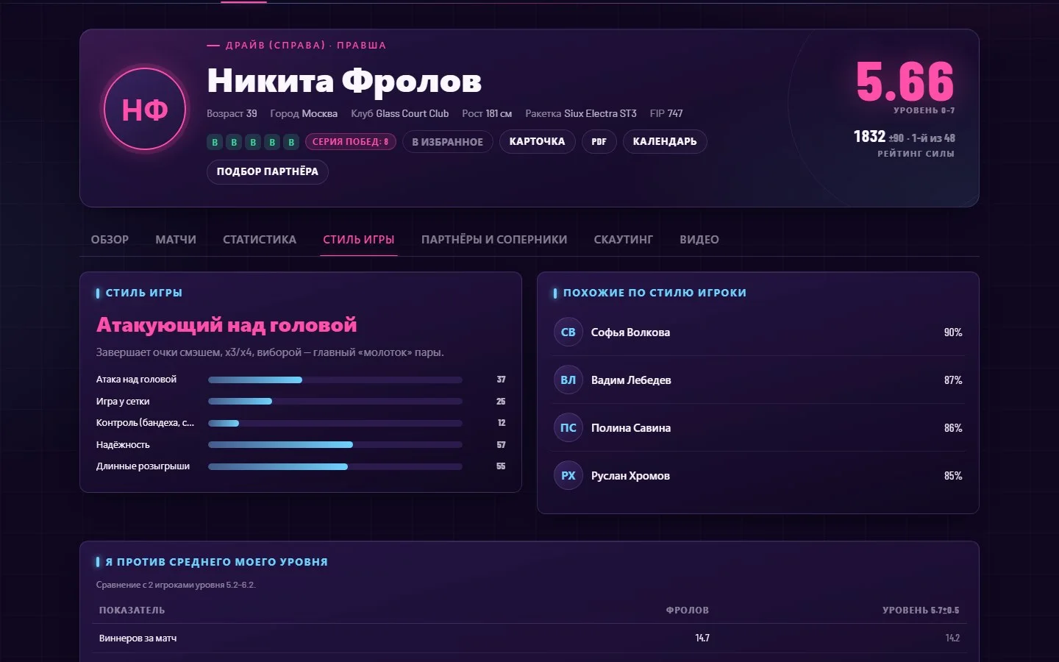Go to the Статистика tab

coord(260,240)
